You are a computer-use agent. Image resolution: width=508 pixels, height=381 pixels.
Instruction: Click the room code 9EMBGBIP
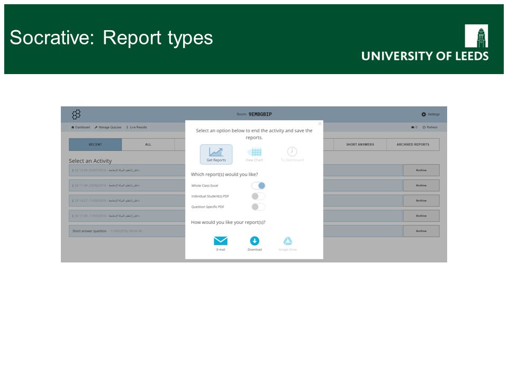tap(260, 114)
